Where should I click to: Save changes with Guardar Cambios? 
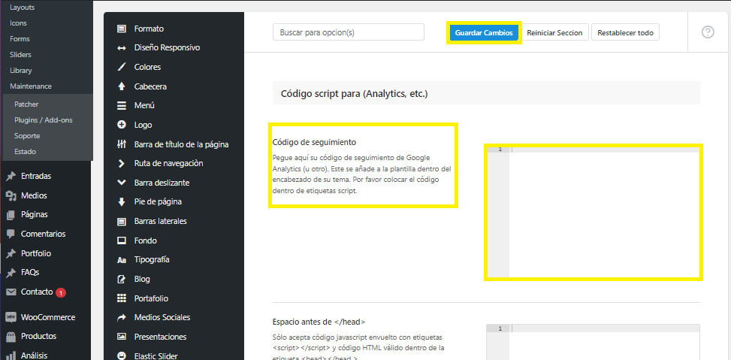point(484,33)
